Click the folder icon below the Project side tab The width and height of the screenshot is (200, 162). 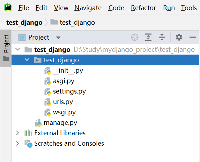click(x=6, y=59)
